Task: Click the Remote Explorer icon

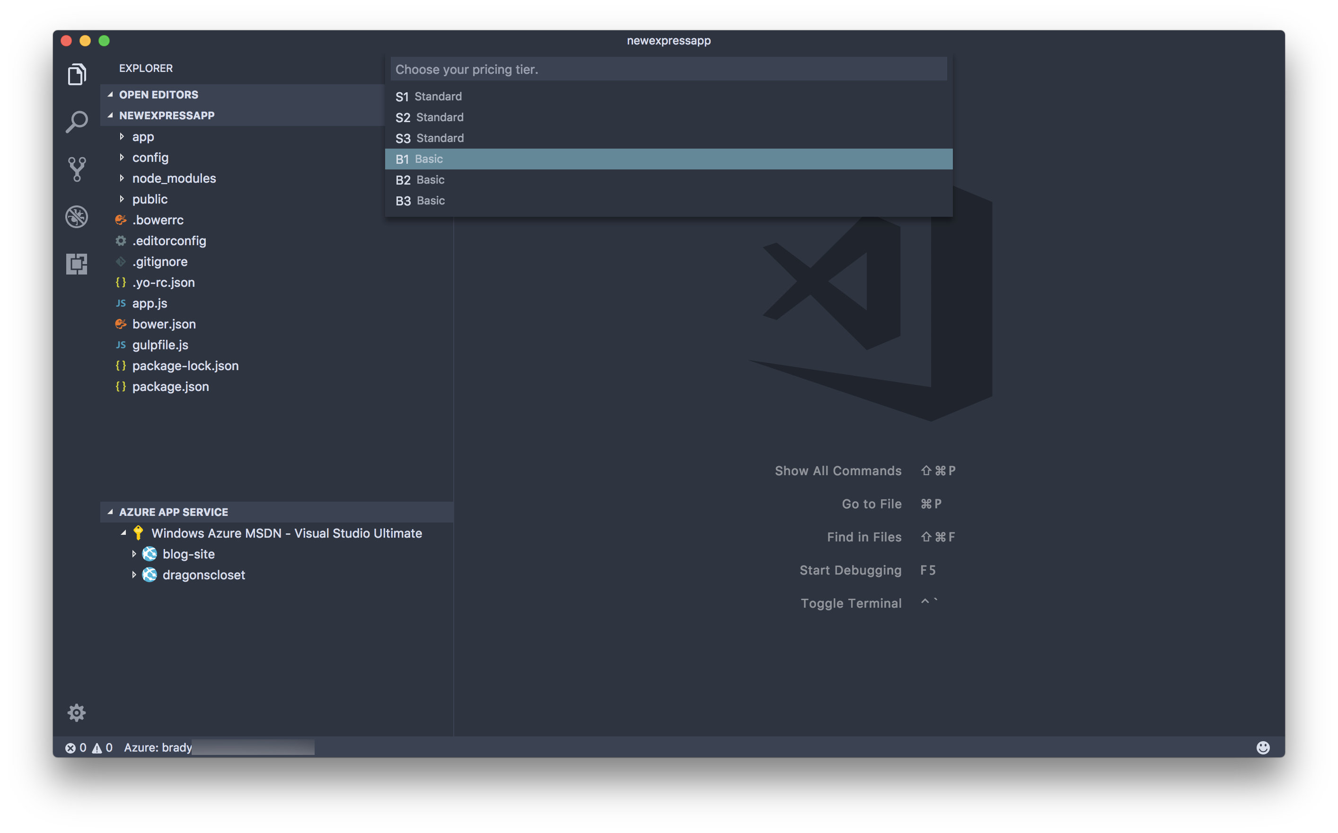Action: tap(78, 263)
